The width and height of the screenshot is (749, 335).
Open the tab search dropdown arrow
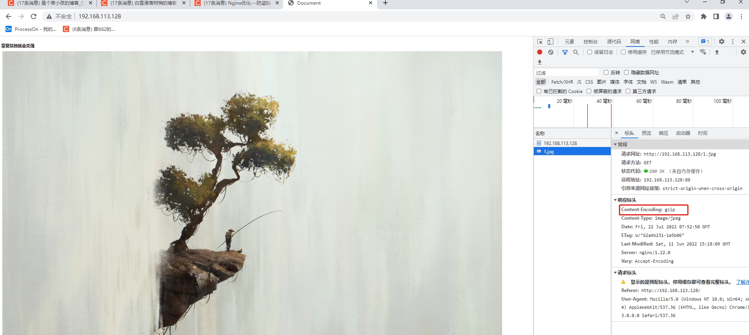coord(687,2)
